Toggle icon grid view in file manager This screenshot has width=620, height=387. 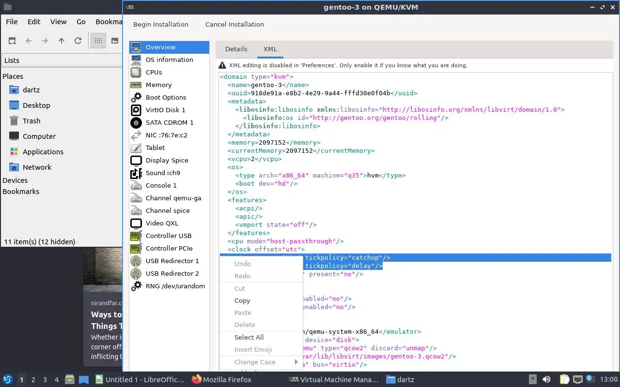[x=98, y=41]
